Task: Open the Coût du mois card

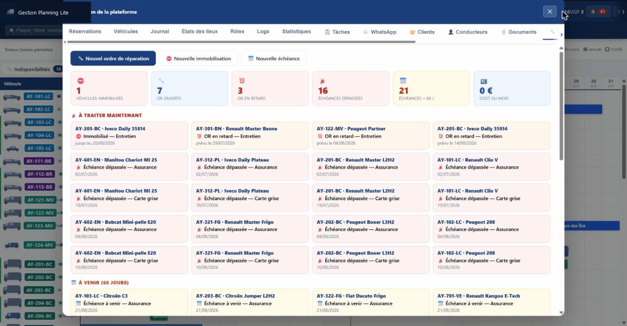Action: click(x=512, y=88)
